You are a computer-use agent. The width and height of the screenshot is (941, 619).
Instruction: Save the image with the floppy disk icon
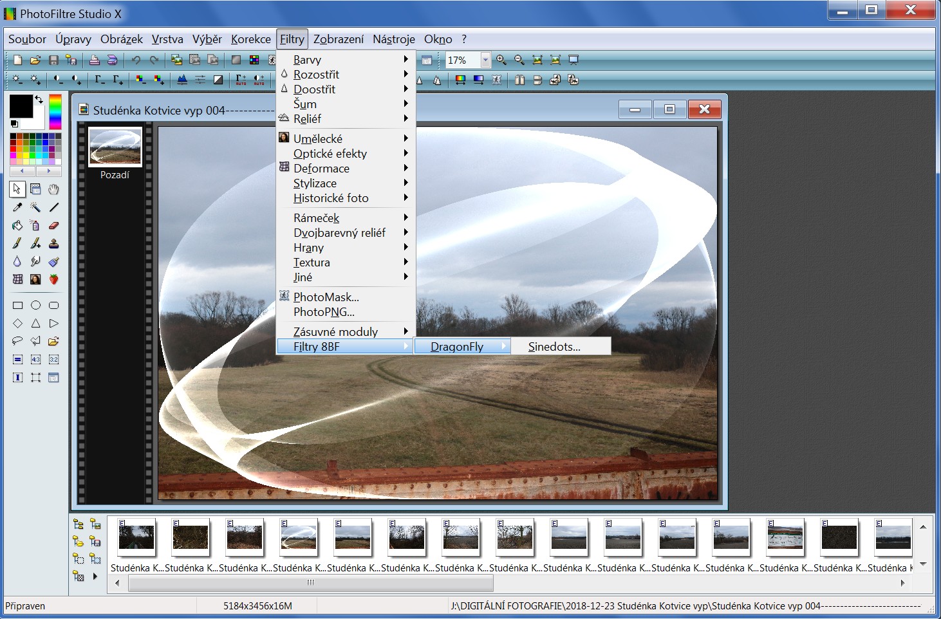point(53,60)
